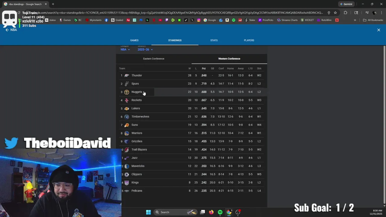
Task: Open the Google bookmark
Action: click(210, 20)
